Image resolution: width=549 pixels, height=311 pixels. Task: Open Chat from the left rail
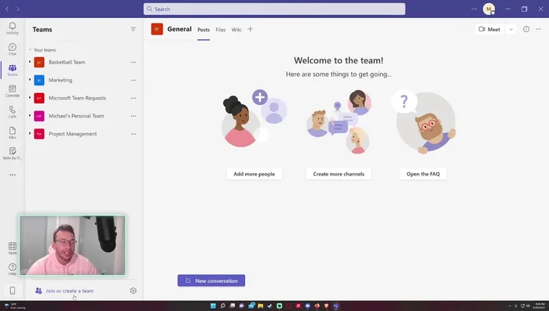13,49
